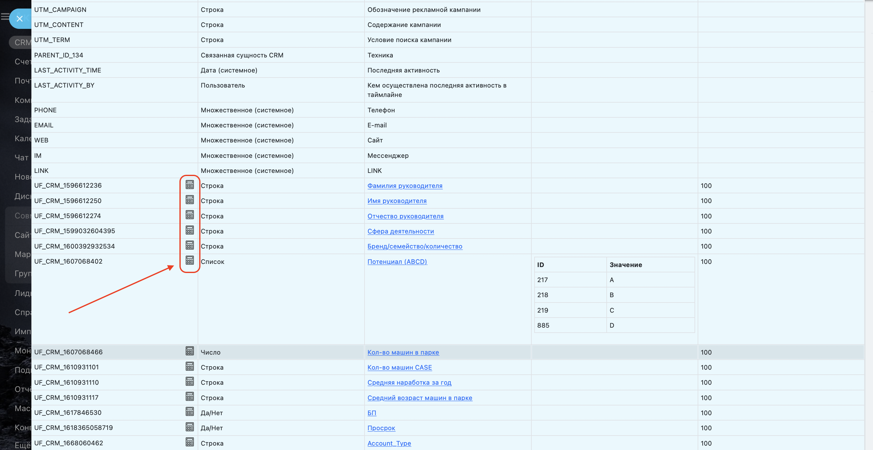Viewport: 873px width, 450px height.
Task: Open Чат item in left menu
Action: coord(21,158)
